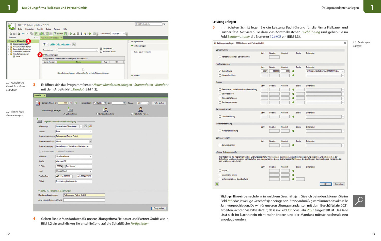Select Mandantenübersicht in the tree

coord(21,44)
